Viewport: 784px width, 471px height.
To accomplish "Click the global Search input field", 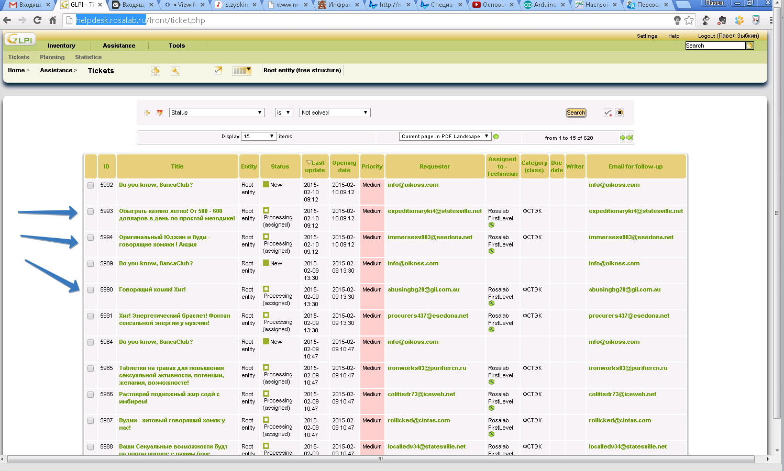I will pyautogui.click(x=715, y=46).
